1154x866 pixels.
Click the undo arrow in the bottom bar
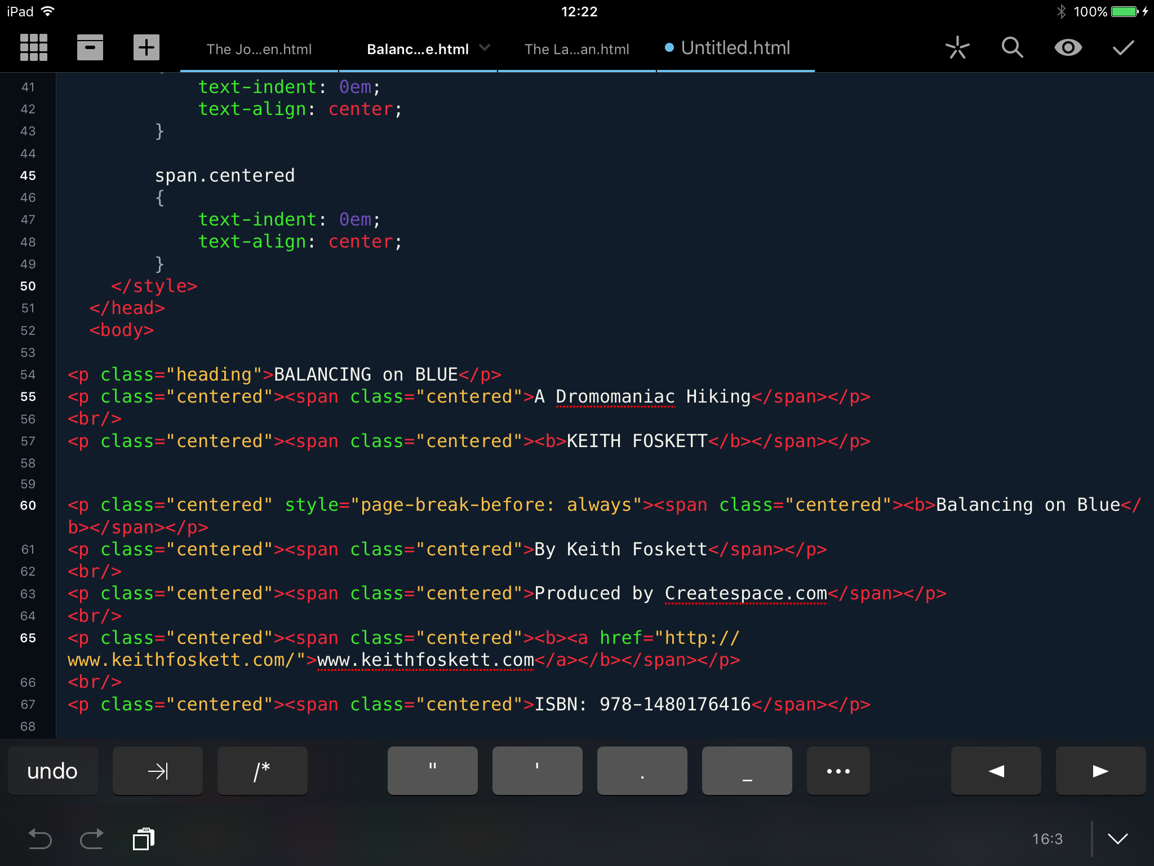coord(39,838)
